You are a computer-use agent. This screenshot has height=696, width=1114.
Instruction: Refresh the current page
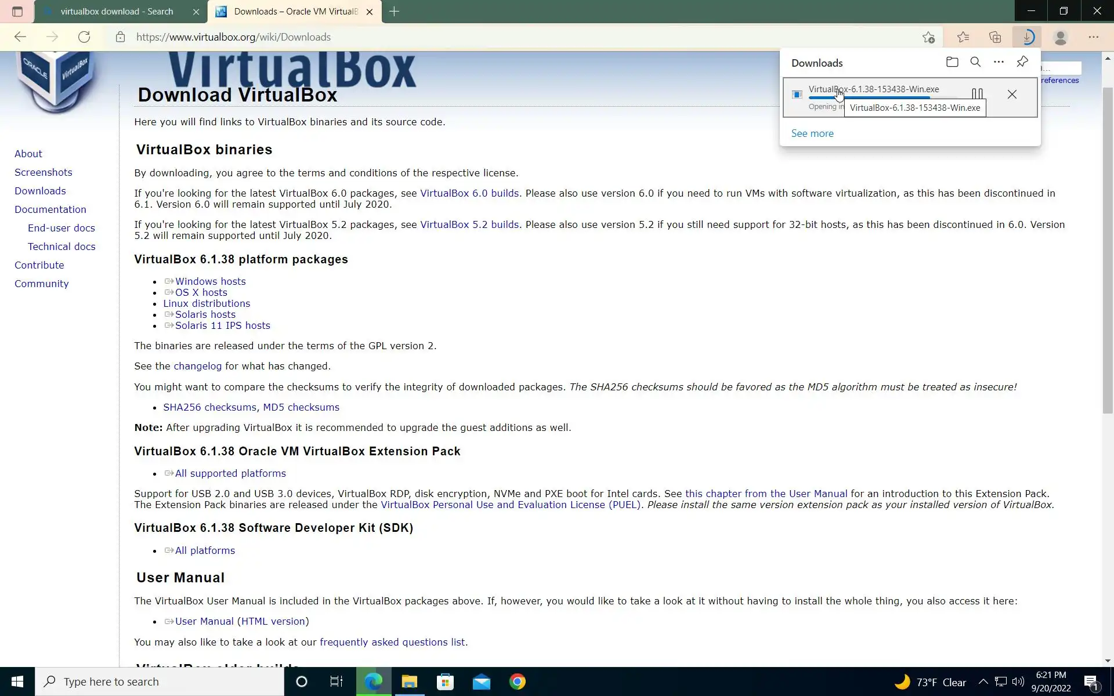coord(84,37)
